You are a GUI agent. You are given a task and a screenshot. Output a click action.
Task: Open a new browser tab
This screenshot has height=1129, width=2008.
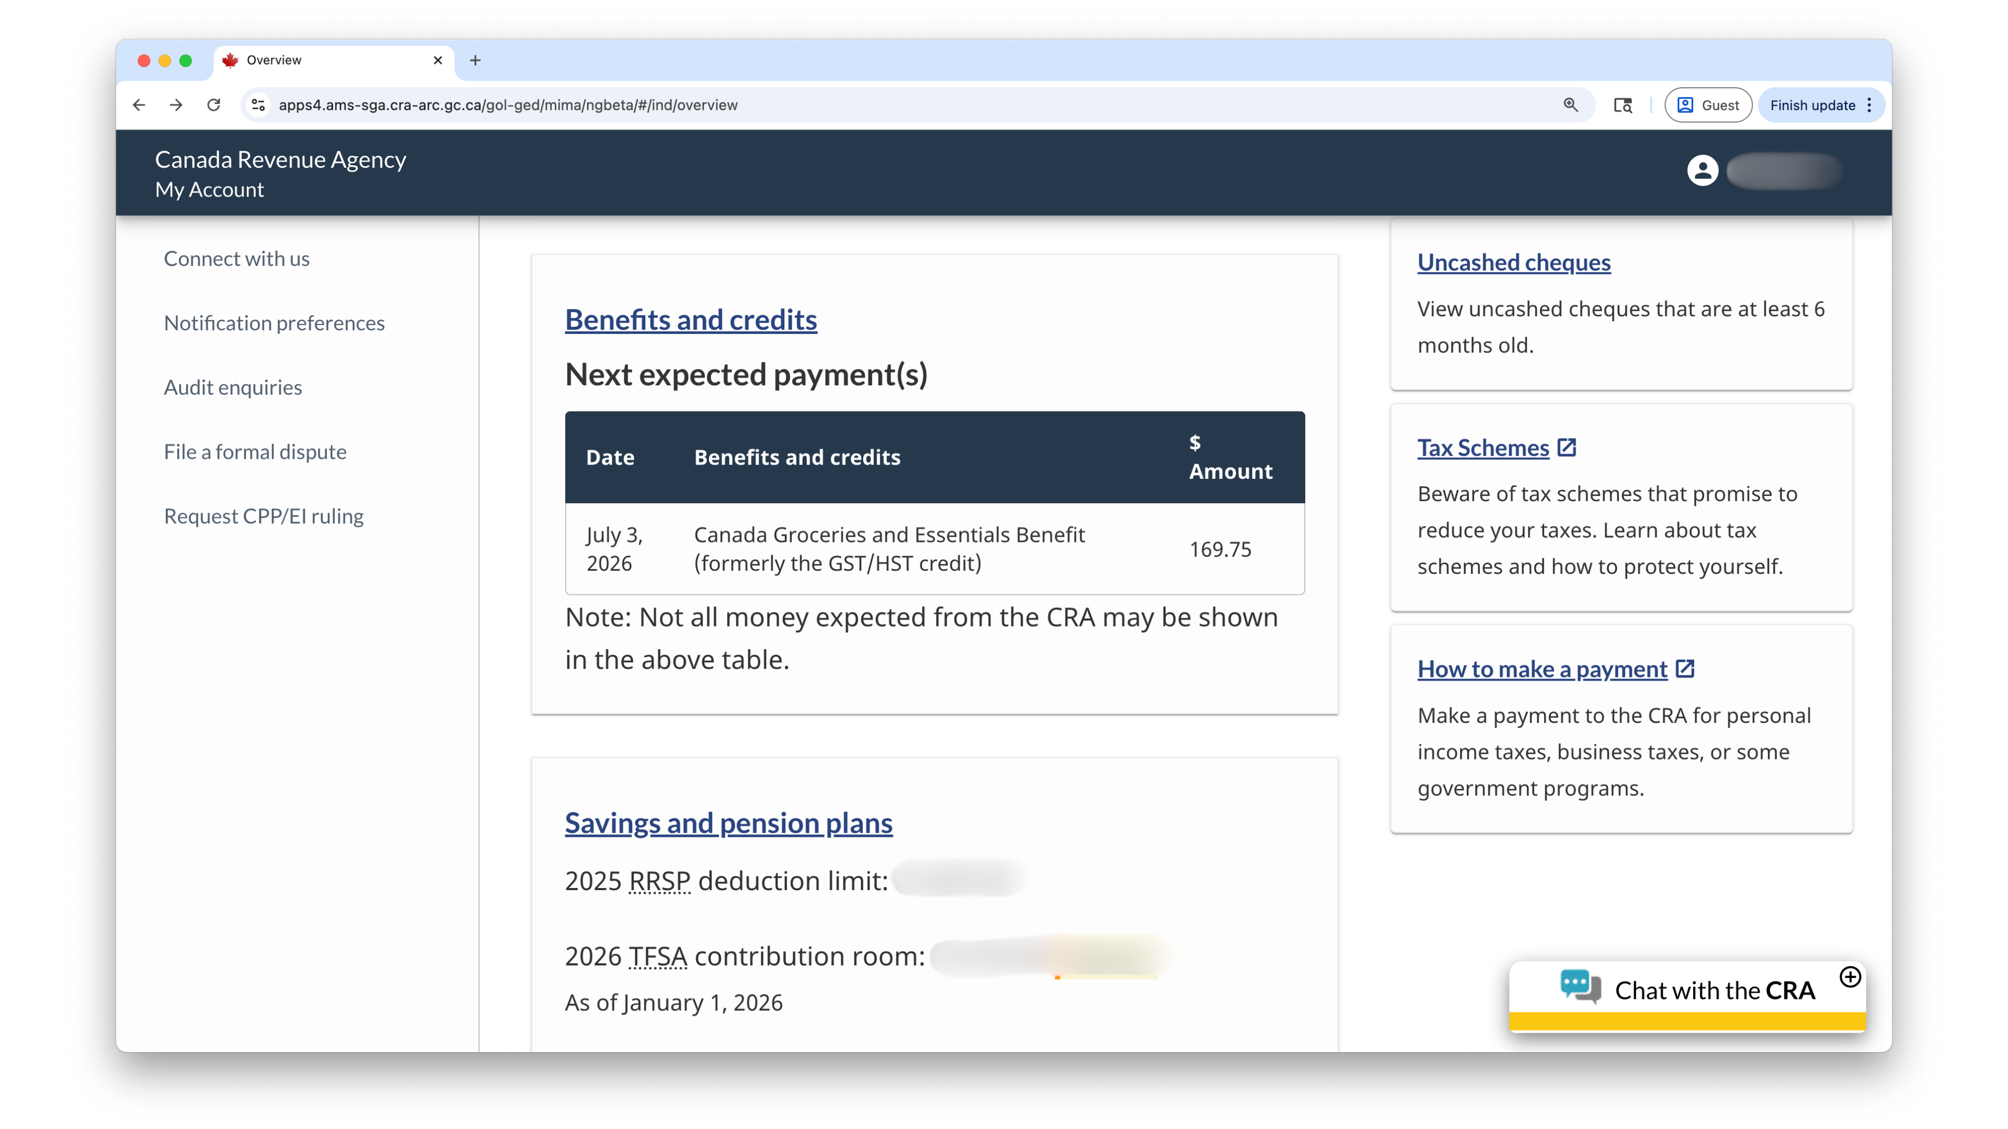(x=475, y=60)
